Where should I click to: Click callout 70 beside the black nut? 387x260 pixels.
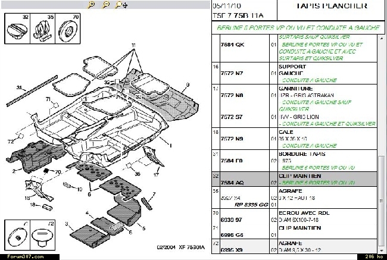click(58, 172)
